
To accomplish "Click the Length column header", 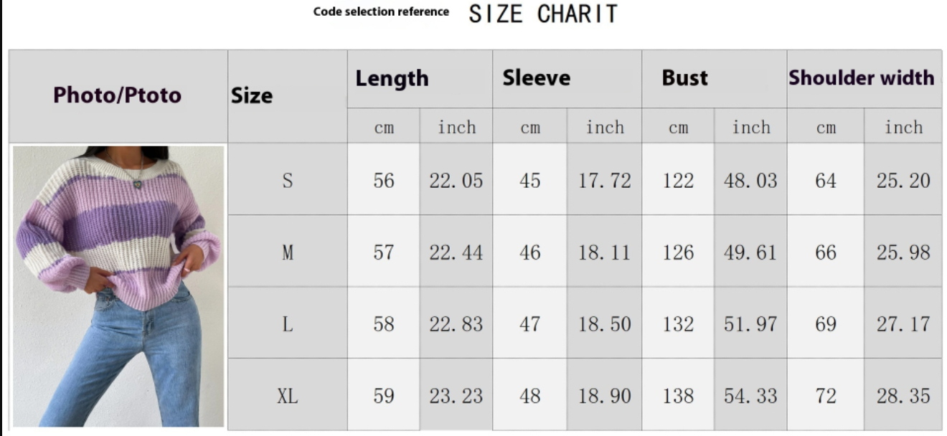I will pyautogui.click(x=392, y=78).
